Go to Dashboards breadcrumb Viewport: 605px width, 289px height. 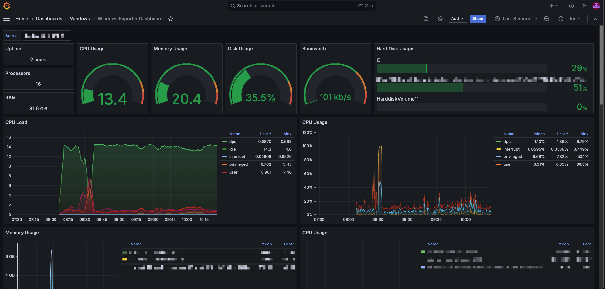tap(49, 19)
